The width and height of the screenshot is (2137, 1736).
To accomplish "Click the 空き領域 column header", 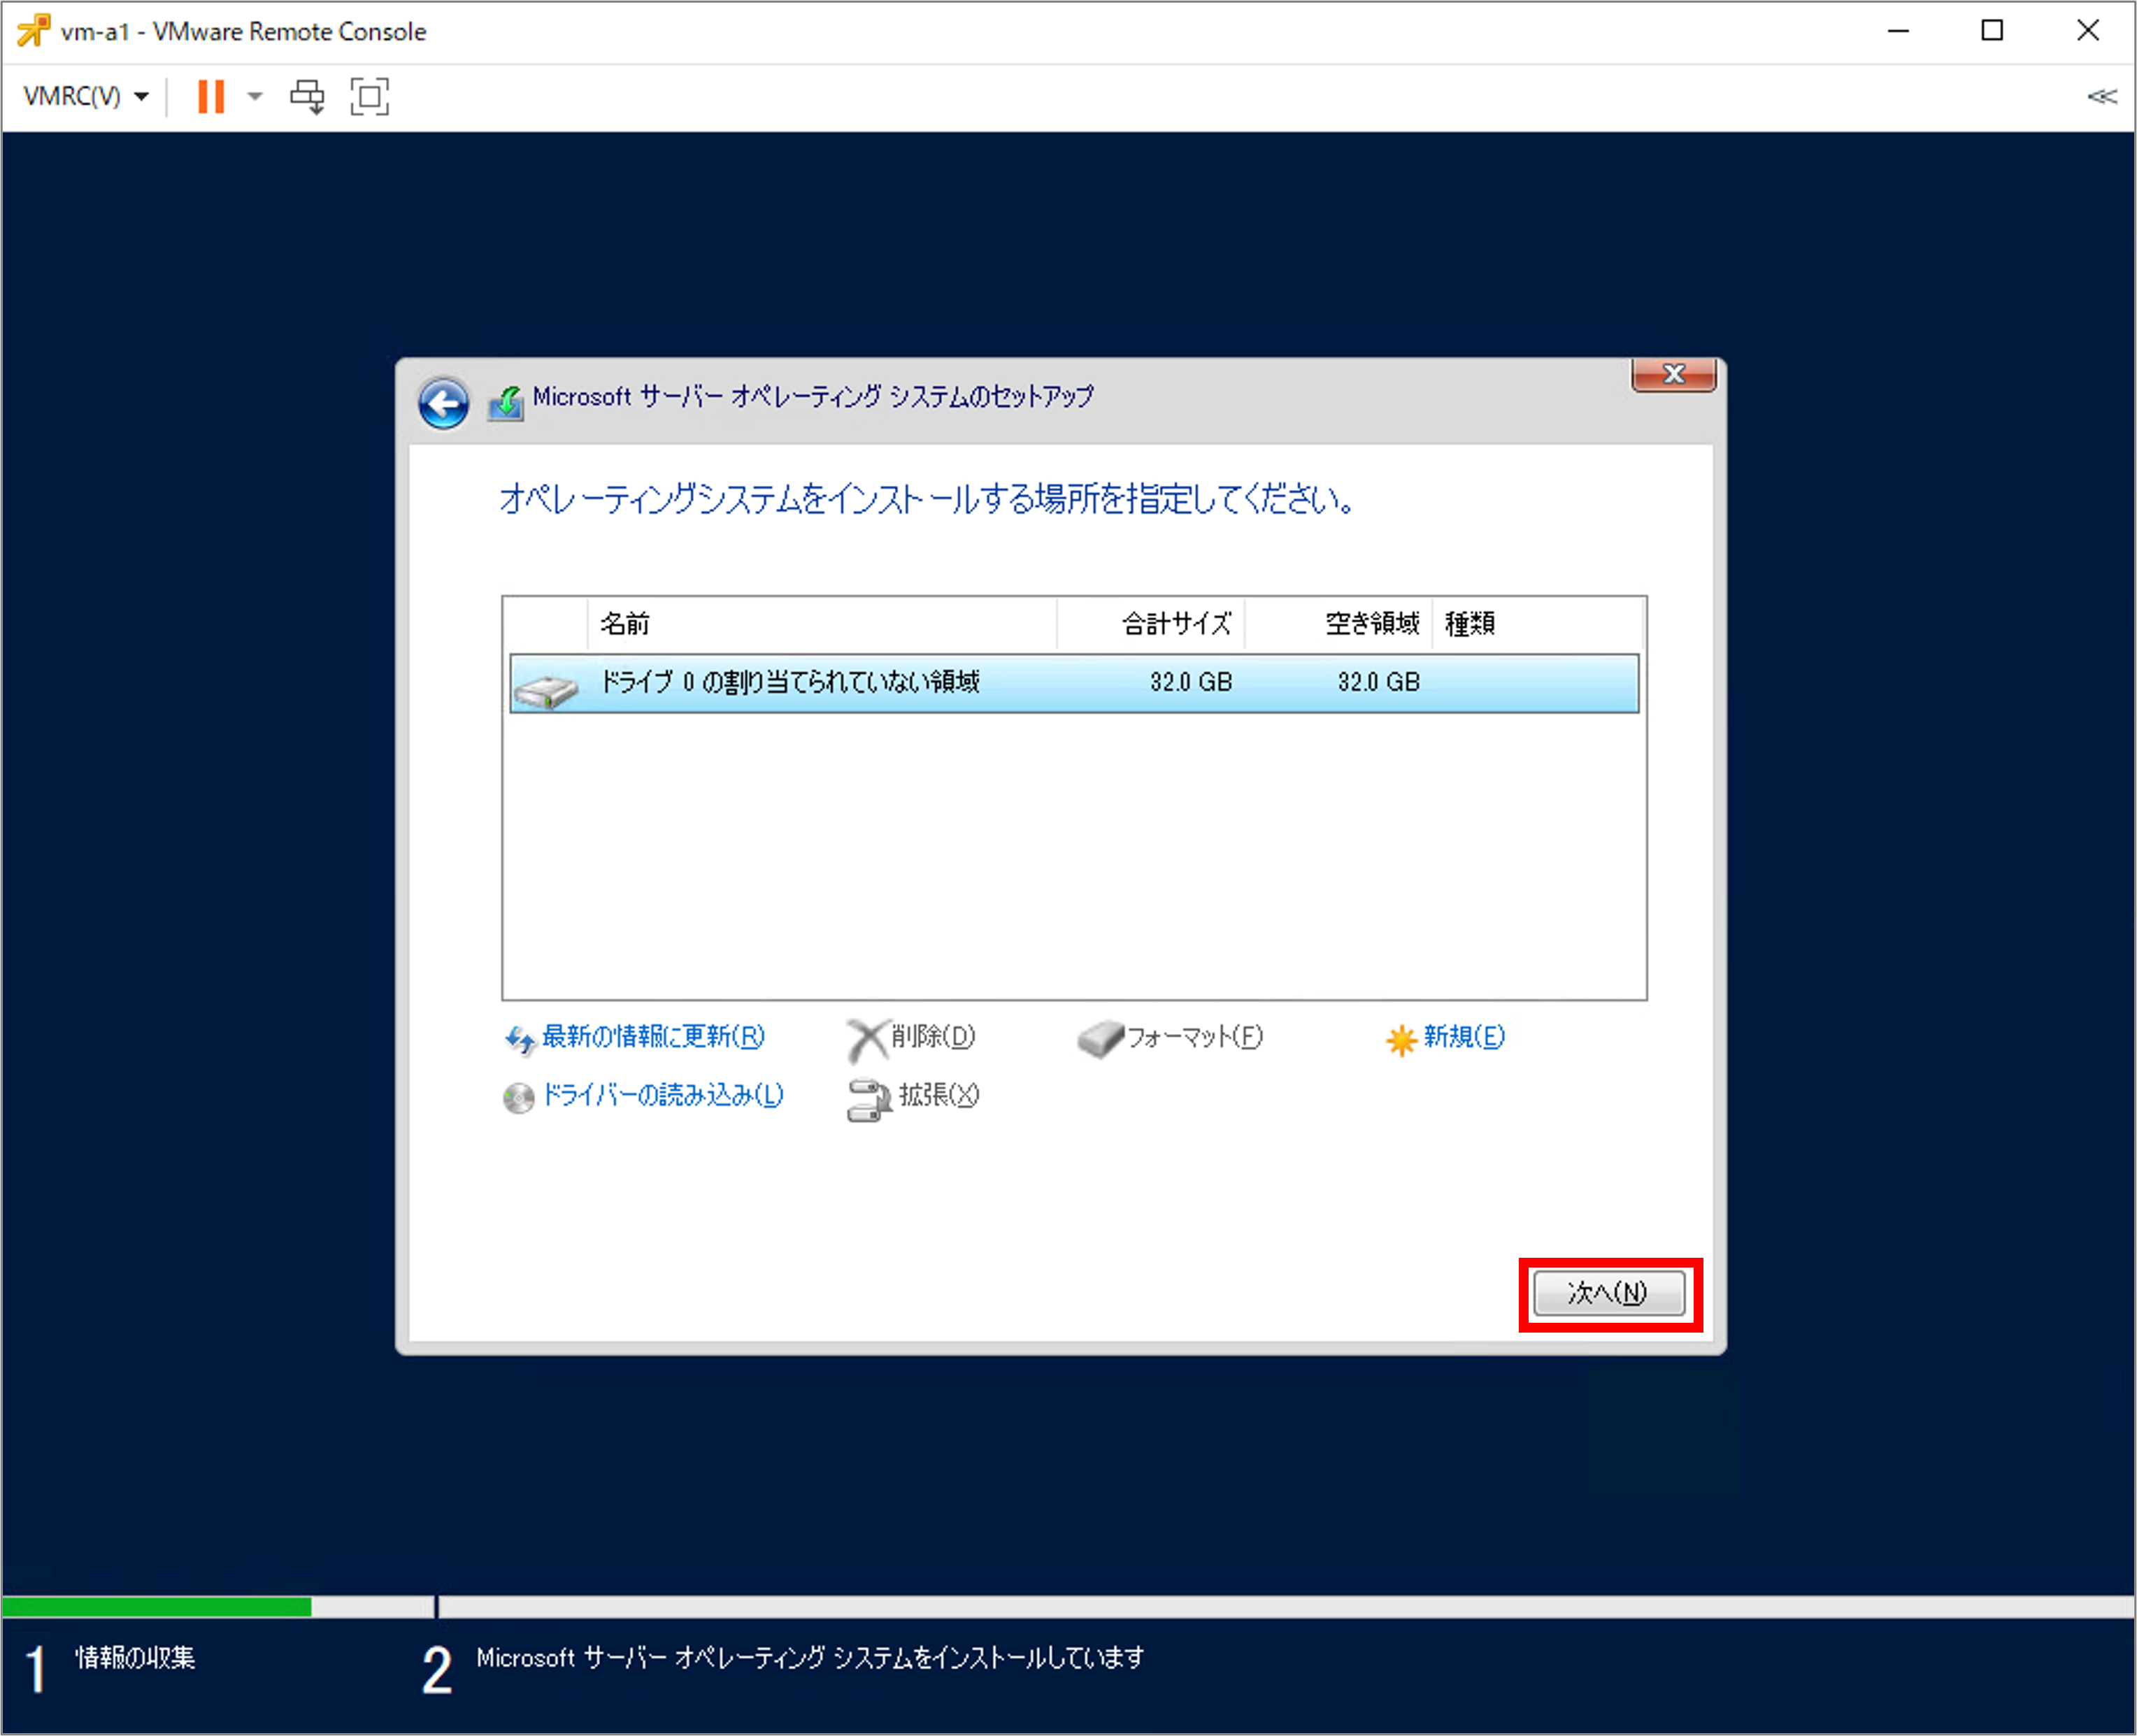I will tap(1338, 624).
